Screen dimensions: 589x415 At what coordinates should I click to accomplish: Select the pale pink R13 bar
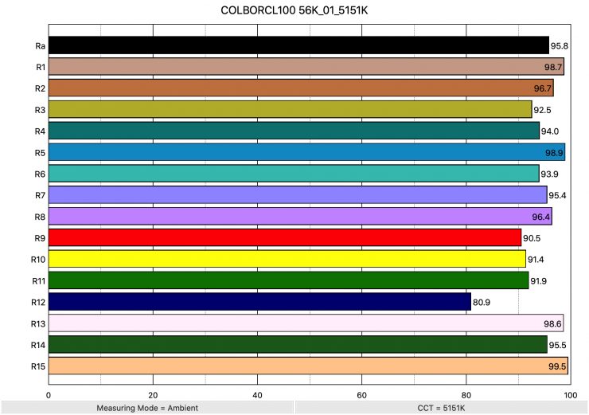point(306,323)
